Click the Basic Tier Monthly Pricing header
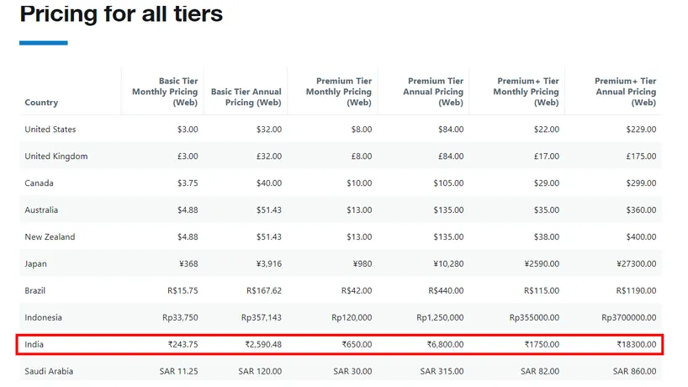This screenshot has height=387, width=688. point(166,92)
